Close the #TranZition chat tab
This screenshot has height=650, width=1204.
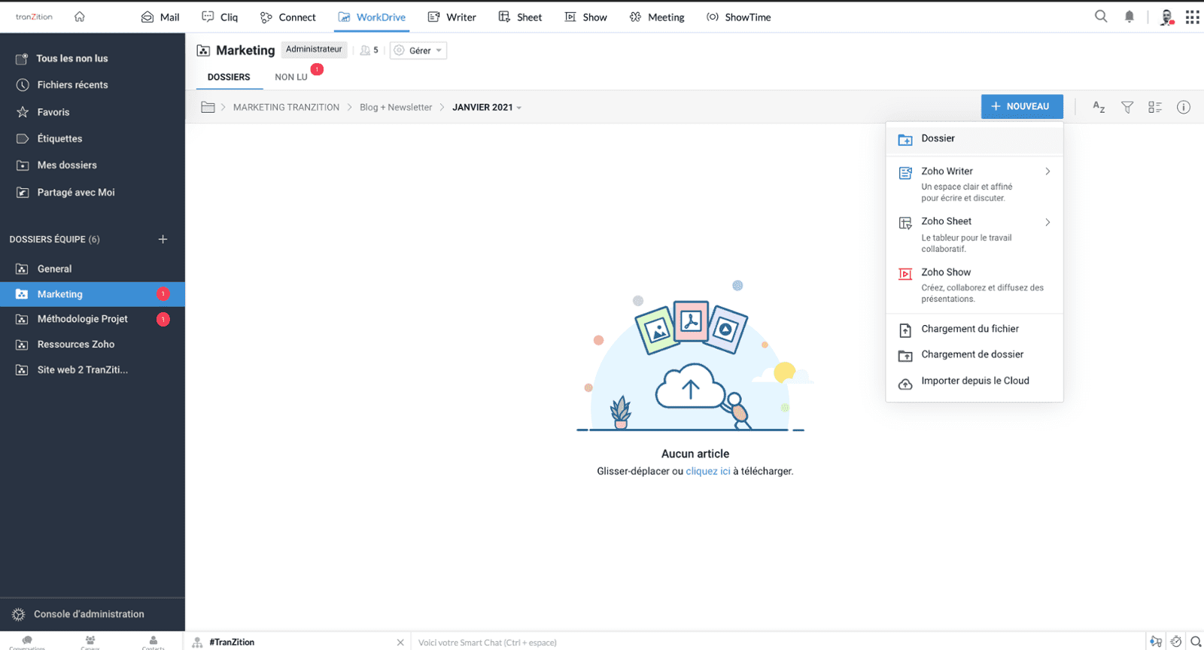point(400,642)
